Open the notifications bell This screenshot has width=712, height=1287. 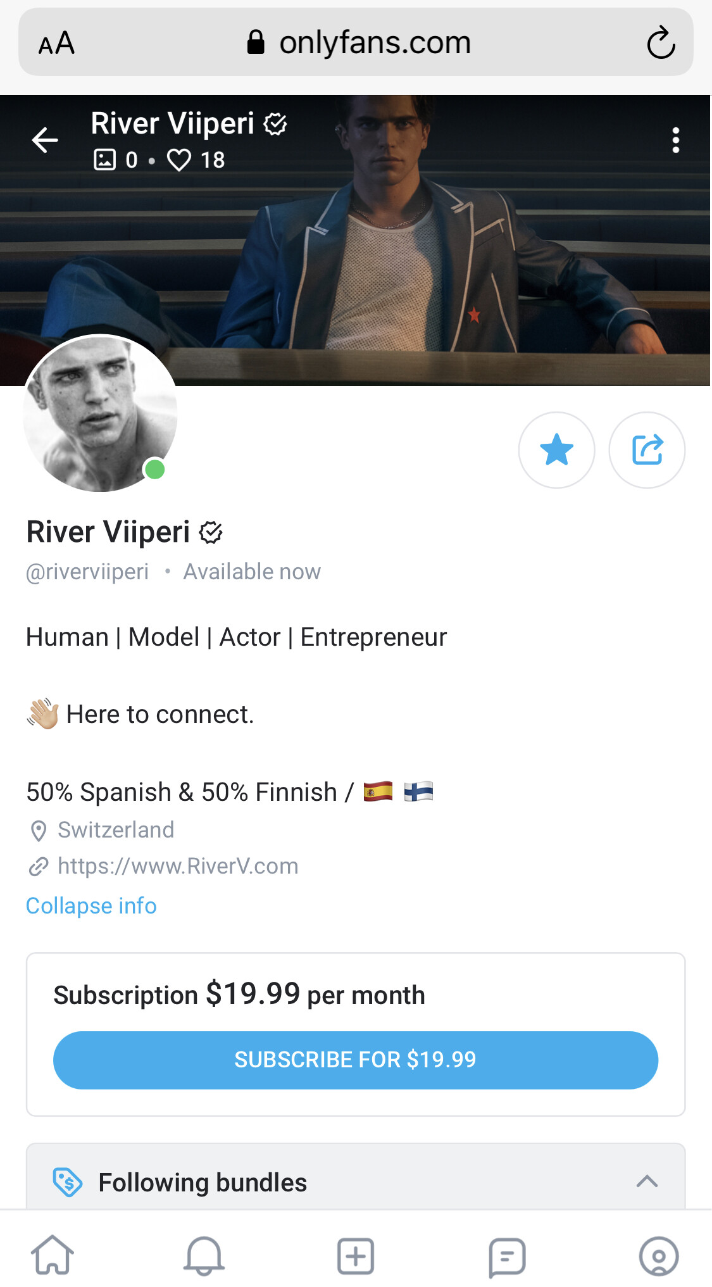tap(204, 1255)
